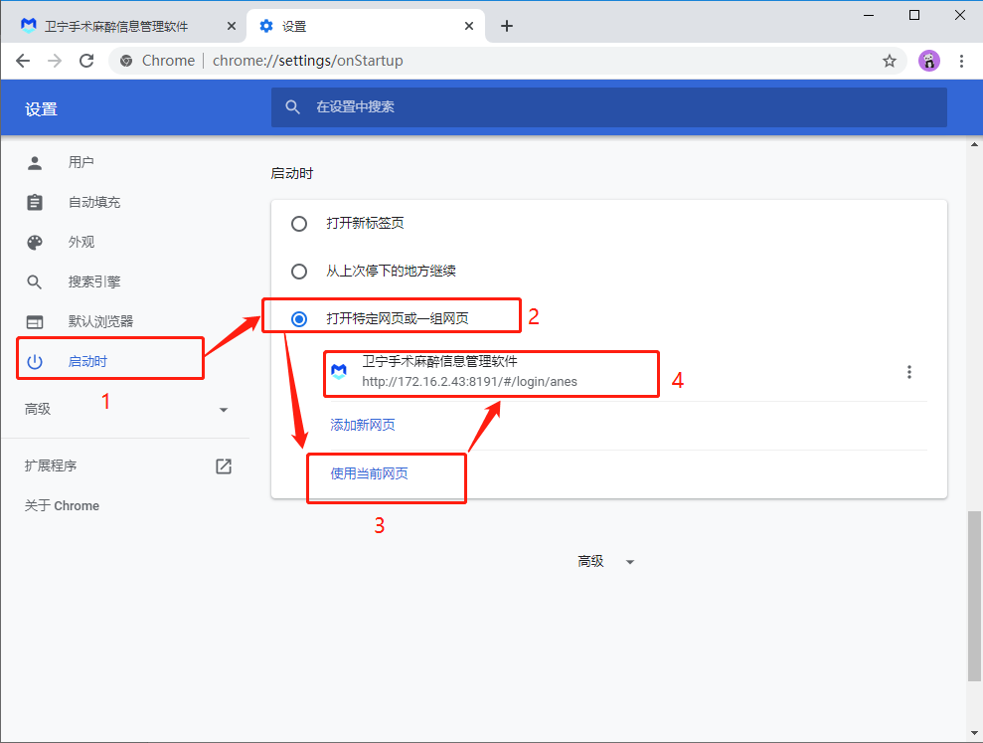The height and width of the screenshot is (743, 983).
Task: Click the 启动时 power icon
Action: tap(35, 362)
